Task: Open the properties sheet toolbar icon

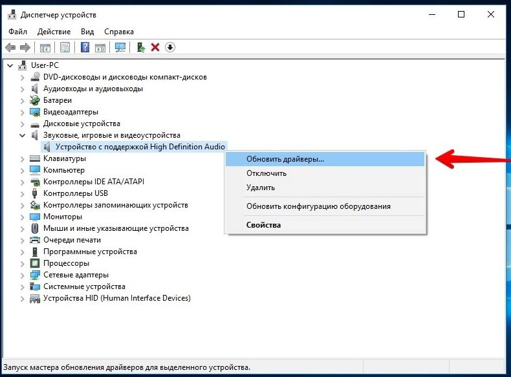Action: click(x=65, y=47)
